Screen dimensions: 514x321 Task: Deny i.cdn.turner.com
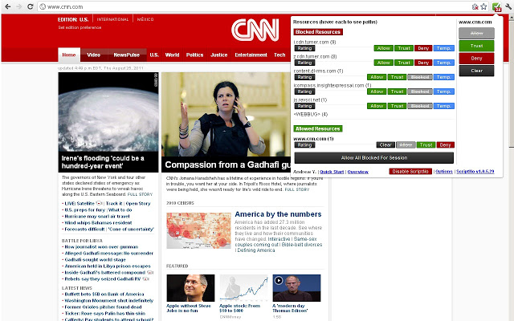coord(423,48)
